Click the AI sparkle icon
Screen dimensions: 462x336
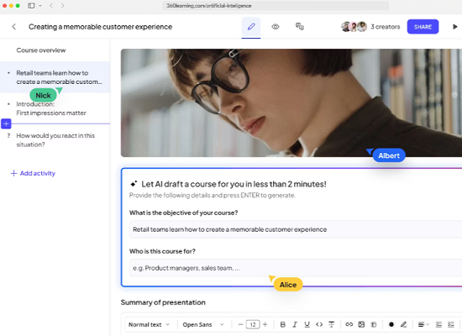pos(134,184)
